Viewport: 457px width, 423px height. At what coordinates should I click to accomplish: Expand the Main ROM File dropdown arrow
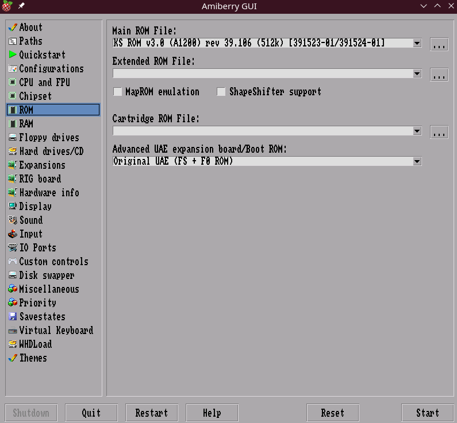(417, 44)
